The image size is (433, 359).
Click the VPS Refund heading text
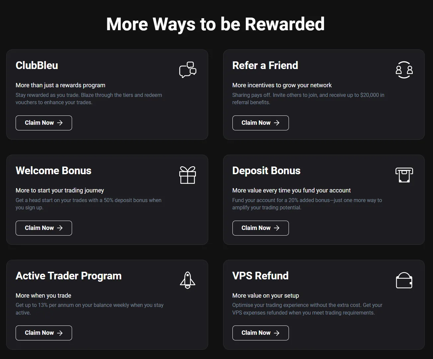[x=260, y=276]
